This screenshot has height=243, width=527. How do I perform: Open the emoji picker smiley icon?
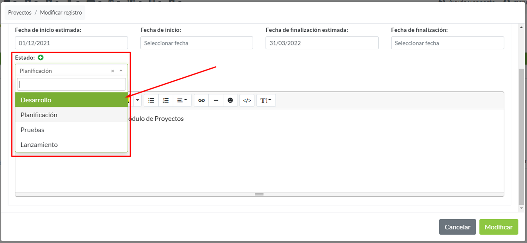click(230, 100)
